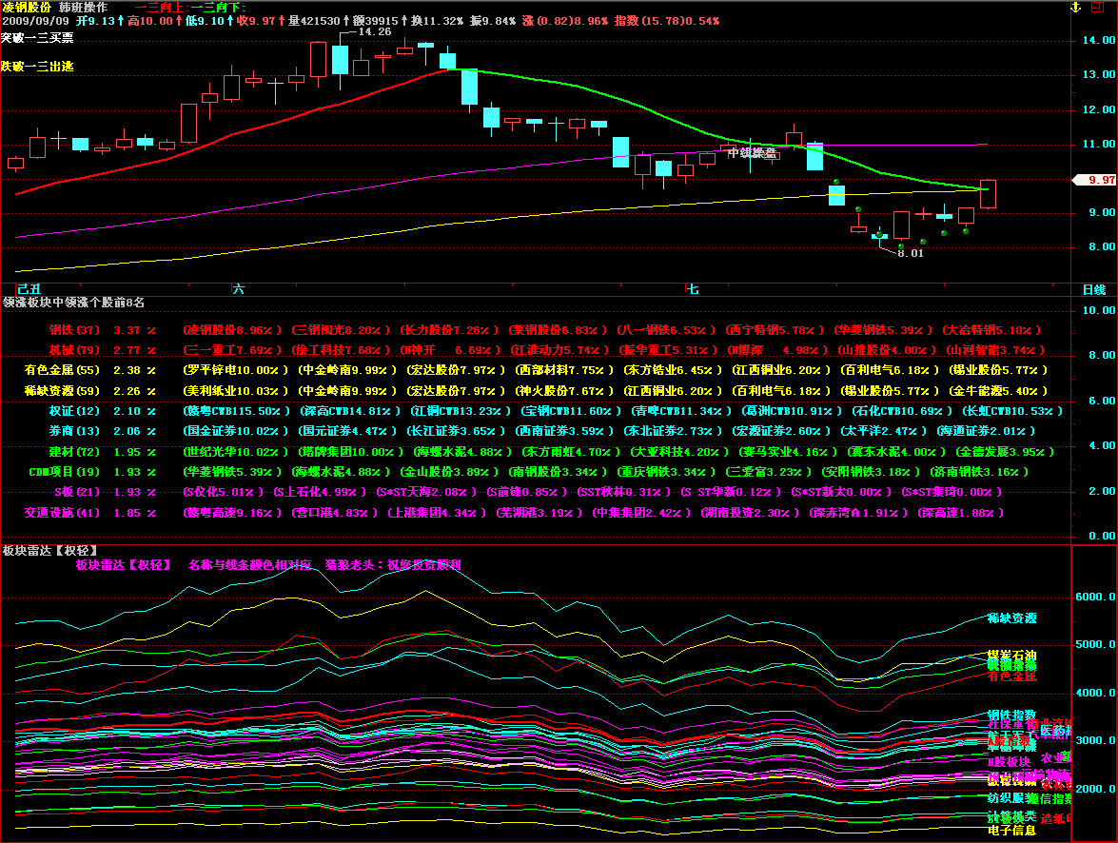
Task: Click the 6000.0 radar axis label
Action: tap(1095, 597)
